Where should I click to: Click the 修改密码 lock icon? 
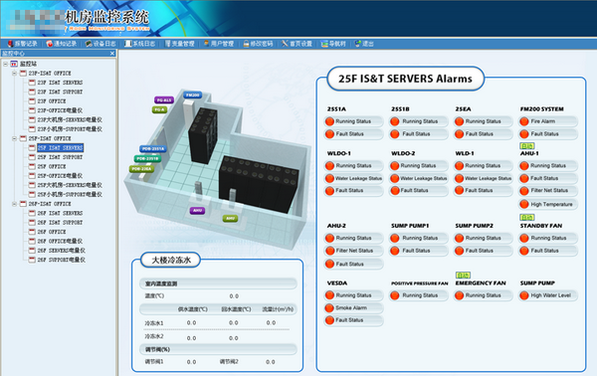[x=246, y=44]
